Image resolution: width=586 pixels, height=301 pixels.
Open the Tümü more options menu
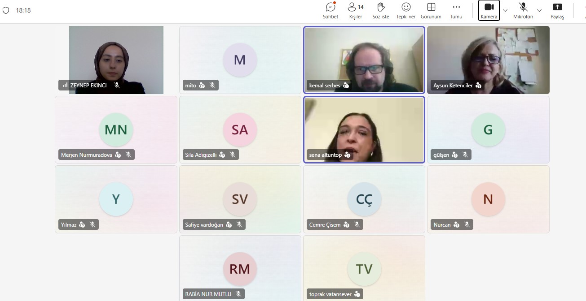[456, 10]
